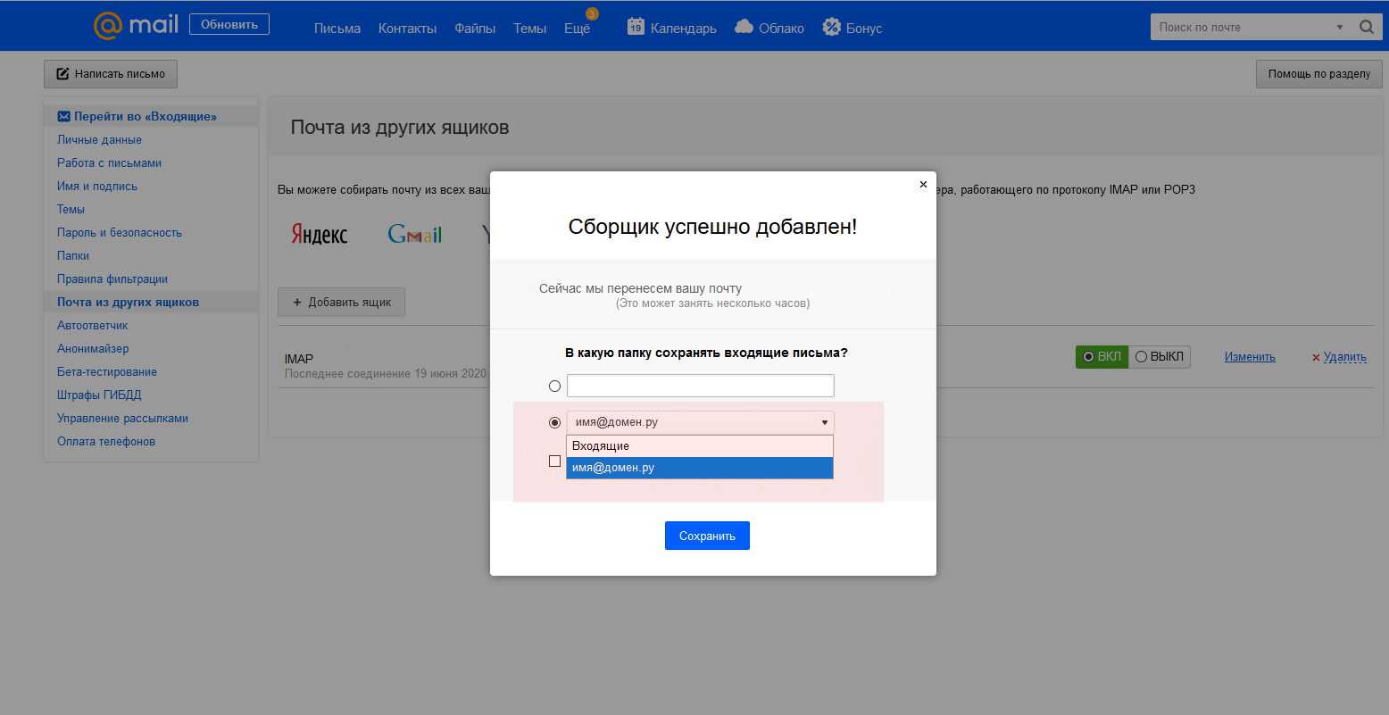Tick the checkbox below the folder dropdown
This screenshot has height=715, width=1389.
coord(554,461)
